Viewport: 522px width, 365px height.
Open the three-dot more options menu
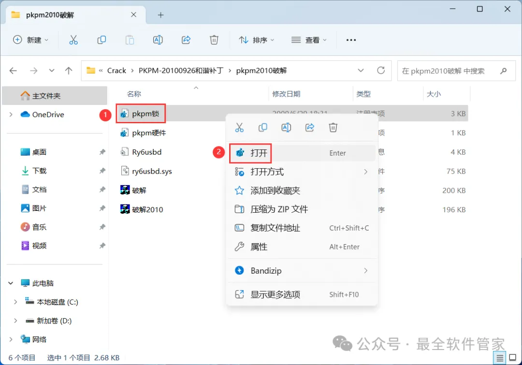(351, 40)
